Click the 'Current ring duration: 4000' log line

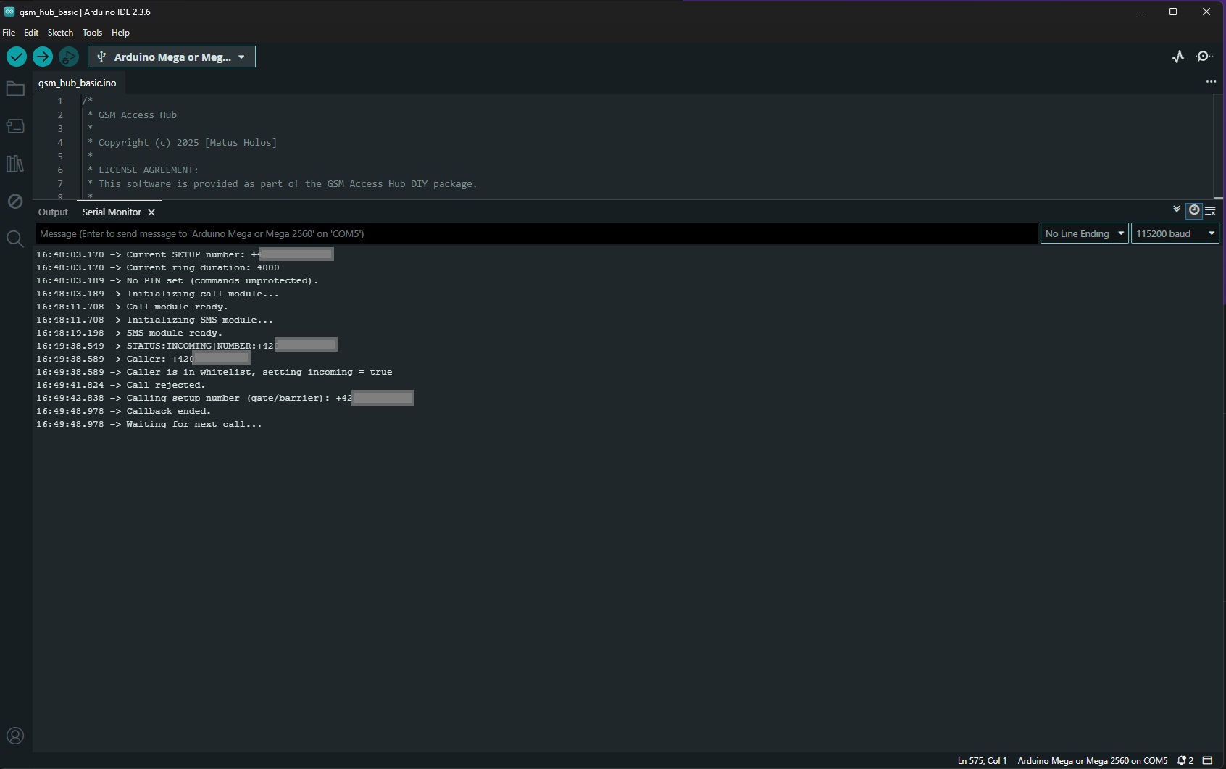tap(158, 267)
